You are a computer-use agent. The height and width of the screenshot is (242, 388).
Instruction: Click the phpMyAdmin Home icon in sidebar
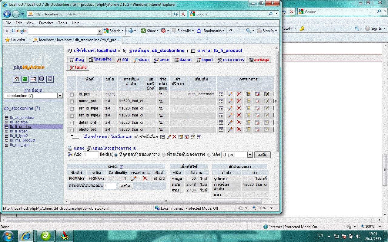pyautogui.click(x=17, y=79)
